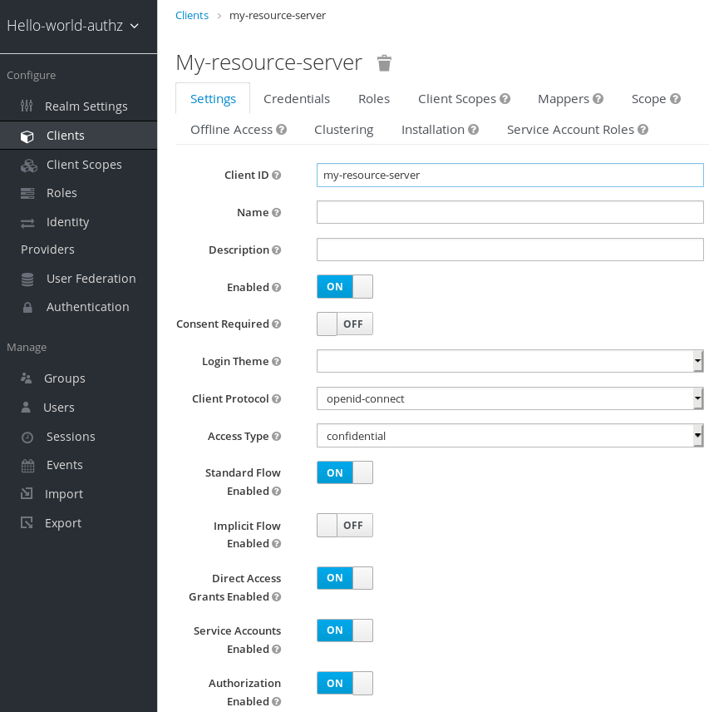
Task: Click the help icon next to Client ID
Action: [277, 176]
